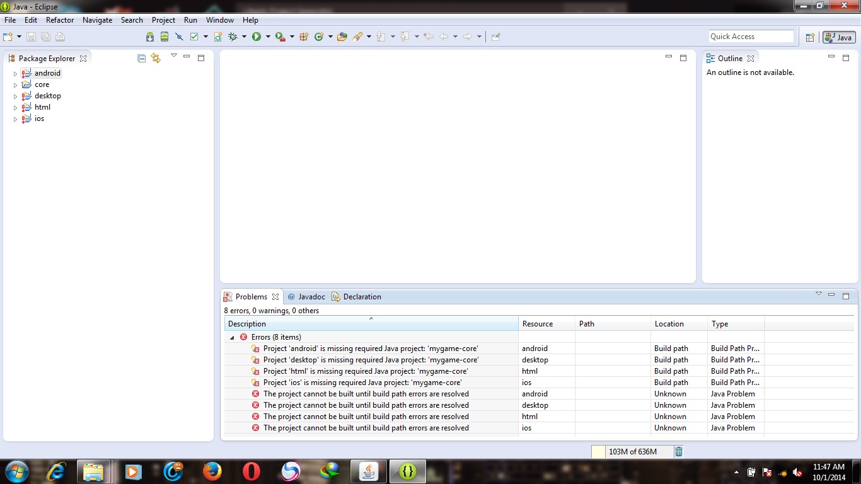861x484 pixels.
Task: Run Android Lint icon in toolbar
Action: pyautogui.click(x=194, y=37)
